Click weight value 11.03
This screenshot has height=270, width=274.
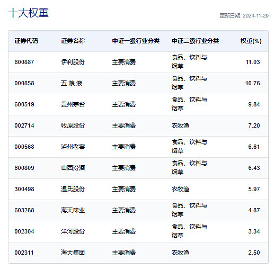(253, 62)
